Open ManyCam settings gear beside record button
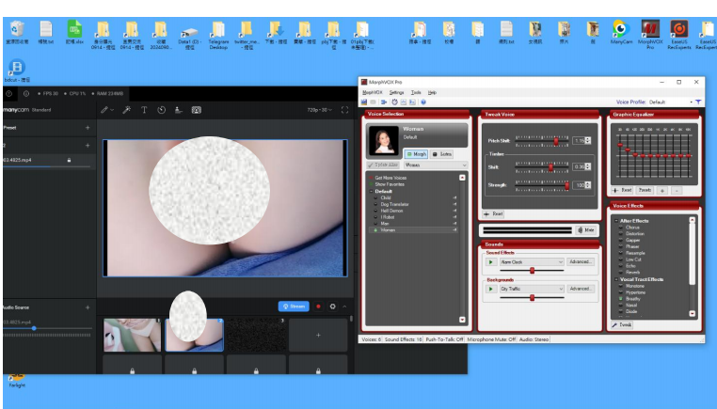The image size is (717, 409). 333,307
